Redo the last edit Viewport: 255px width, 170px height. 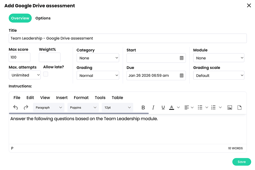point(26,107)
